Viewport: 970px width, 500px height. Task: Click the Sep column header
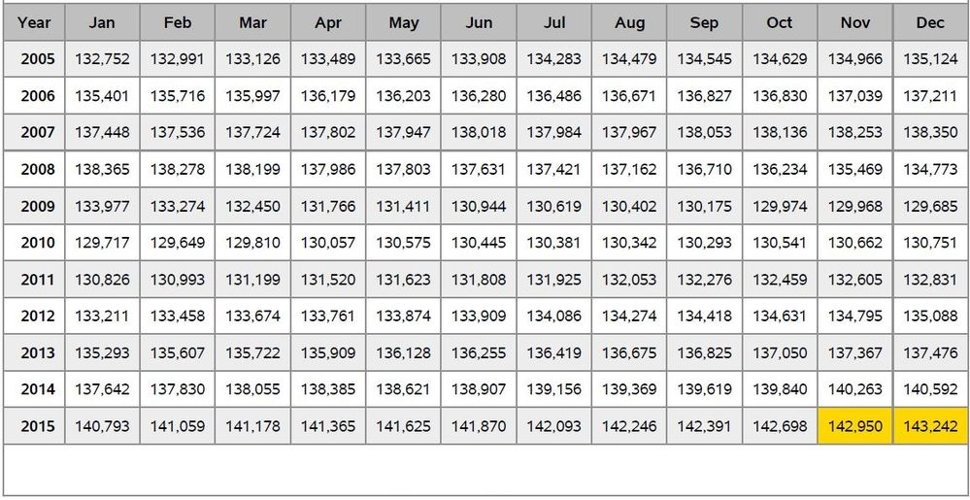(x=704, y=22)
